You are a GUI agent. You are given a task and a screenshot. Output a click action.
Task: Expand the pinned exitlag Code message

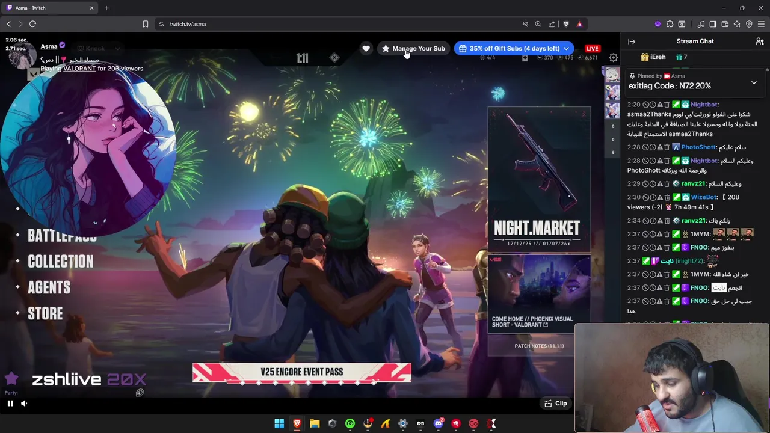pos(754,82)
